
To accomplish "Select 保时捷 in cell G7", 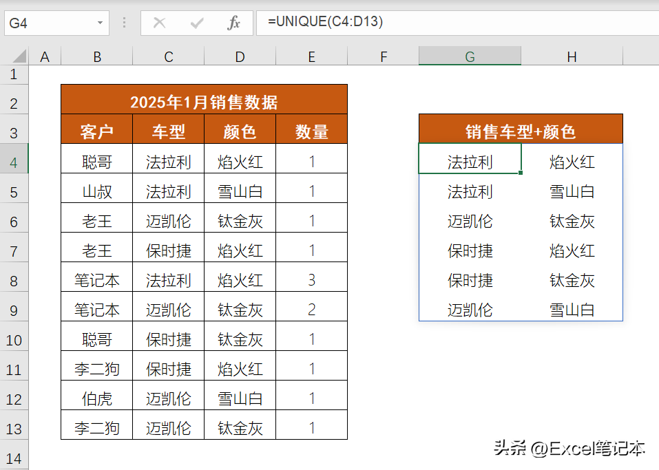I will coord(470,248).
